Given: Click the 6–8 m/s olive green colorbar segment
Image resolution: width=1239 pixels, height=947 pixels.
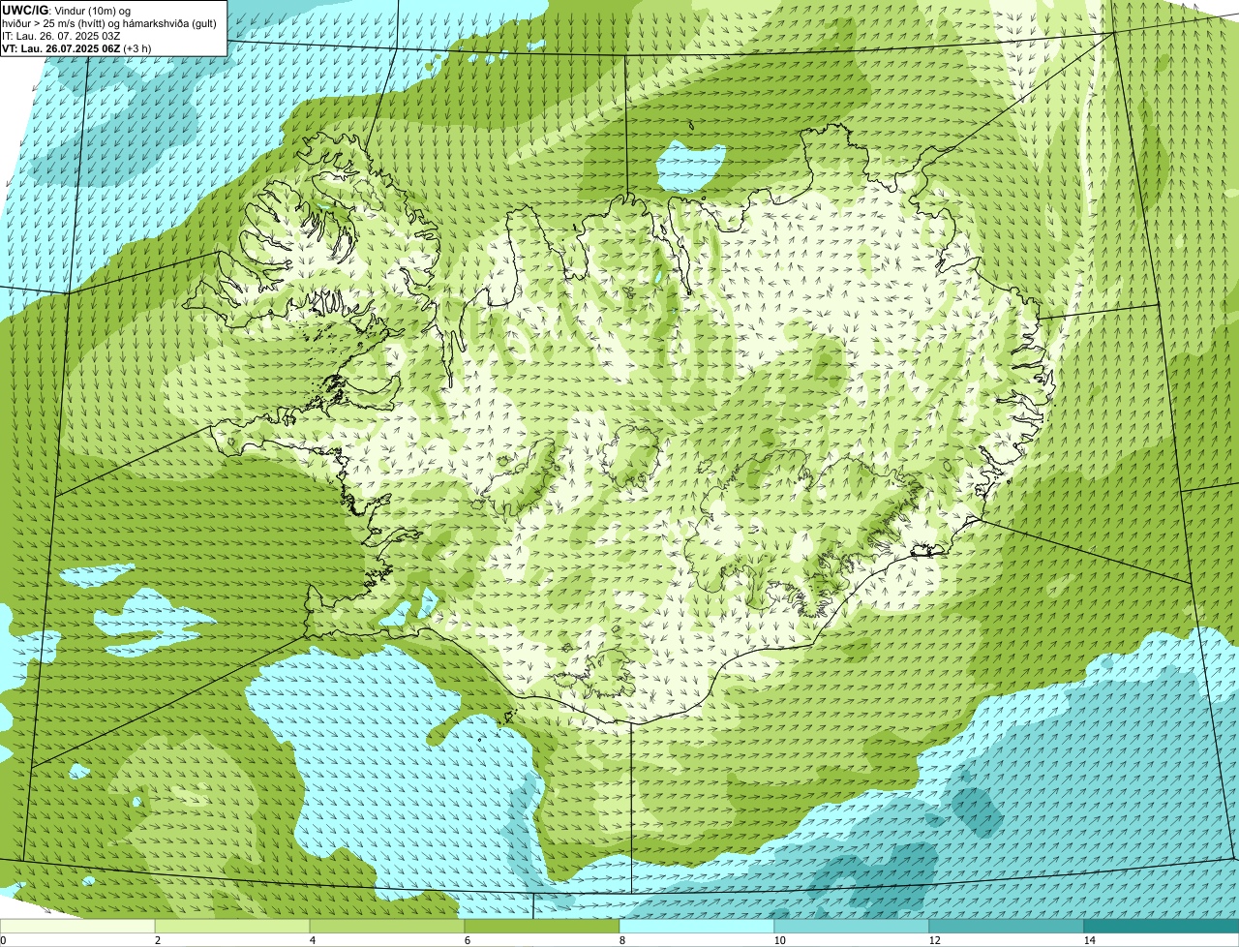Looking at the screenshot, I should click(x=542, y=927).
